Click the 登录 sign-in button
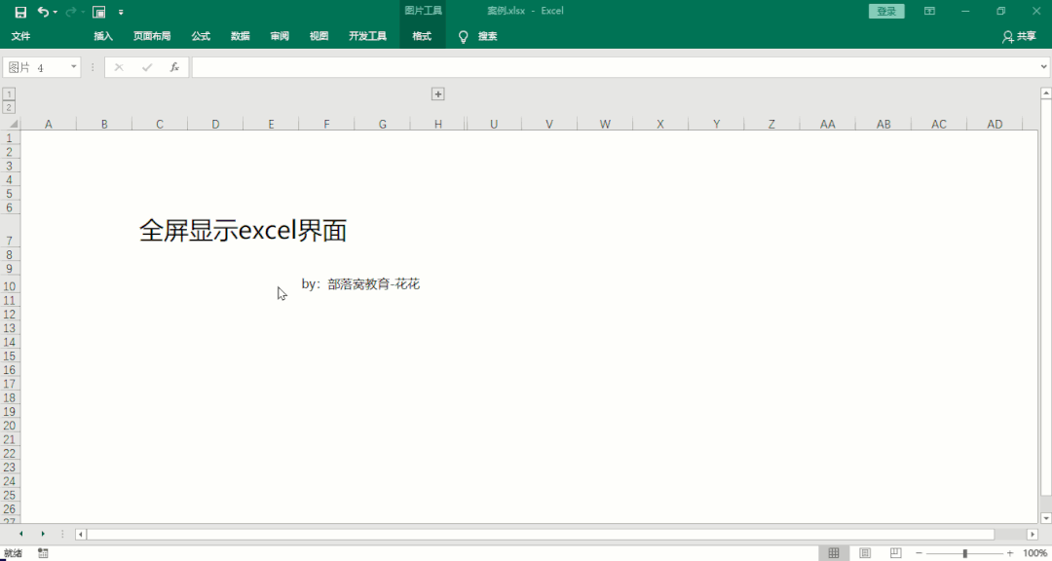1052x561 pixels. pyautogui.click(x=886, y=12)
